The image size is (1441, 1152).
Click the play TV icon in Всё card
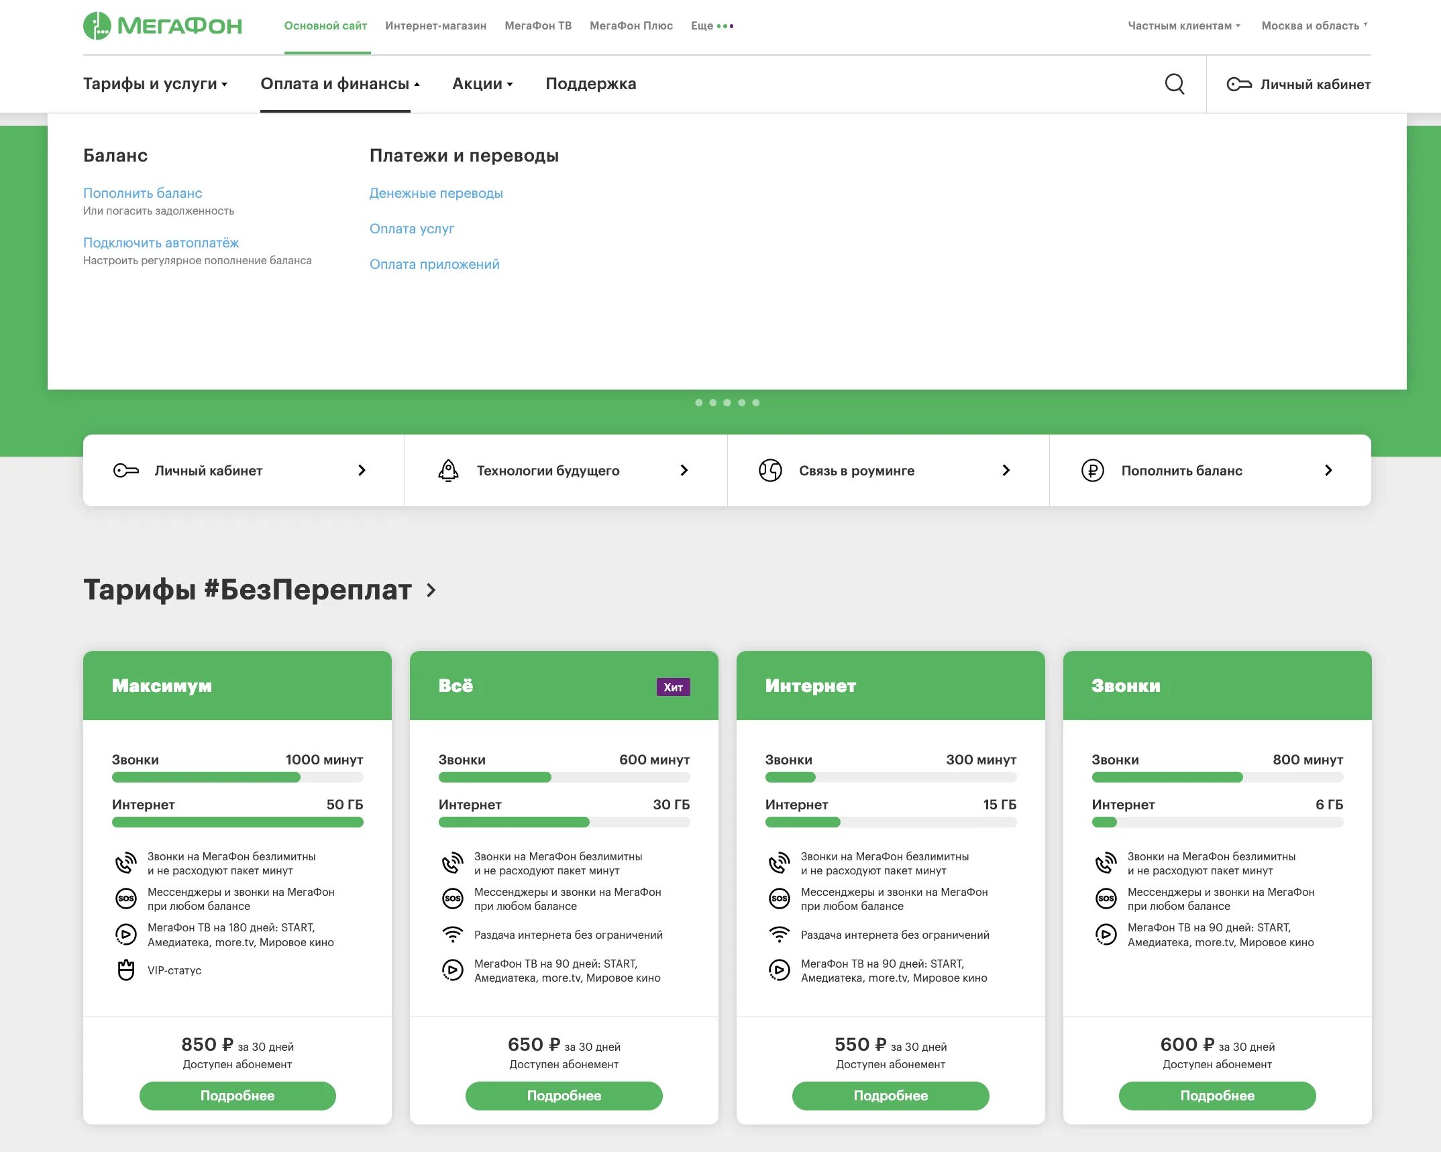click(x=452, y=970)
